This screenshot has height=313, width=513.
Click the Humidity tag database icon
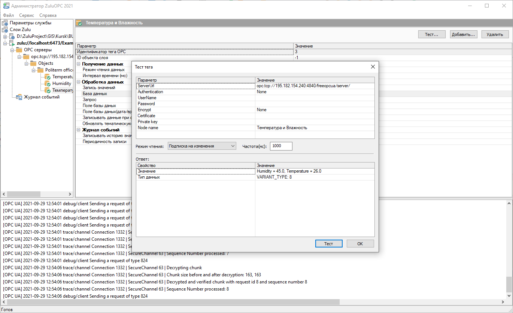48,83
